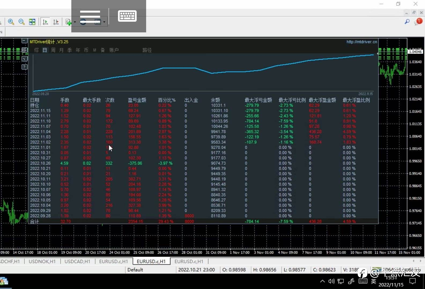
Task: Select the active bold EURUSD.c,H1 chart tab
Action: point(151,261)
